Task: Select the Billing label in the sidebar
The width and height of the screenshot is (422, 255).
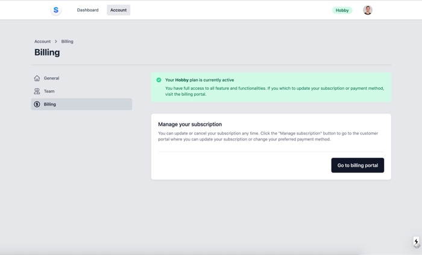Action: point(49,104)
